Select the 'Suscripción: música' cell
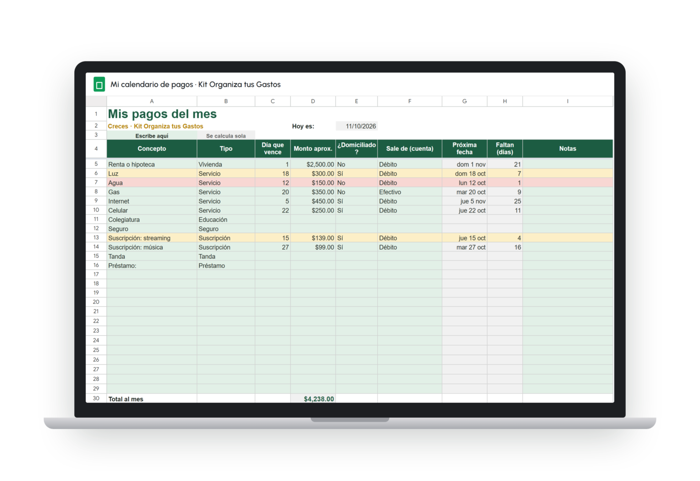Image resolution: width=700 pixels, height=481 pixels. [152, 247]
